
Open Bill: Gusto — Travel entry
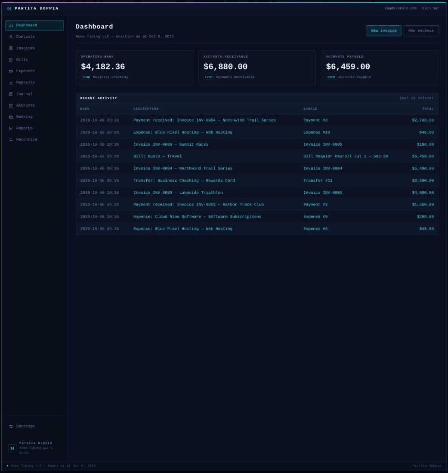(x=158, y=156)
